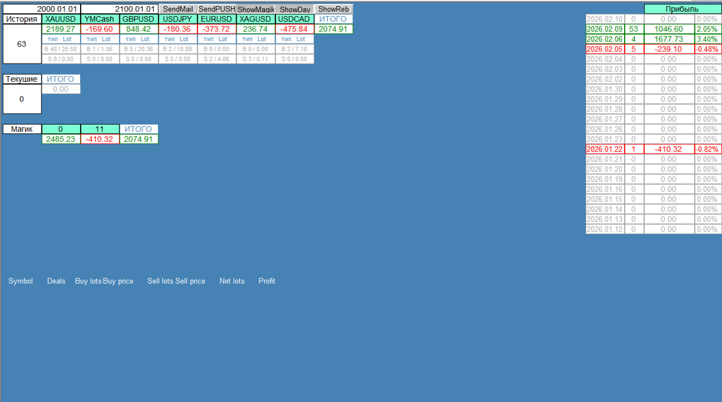Image resolution: width=722 pixels, height=402 pixels.
Task: Select the XAUUSD symbol header
Action: (x=61, y=19)
